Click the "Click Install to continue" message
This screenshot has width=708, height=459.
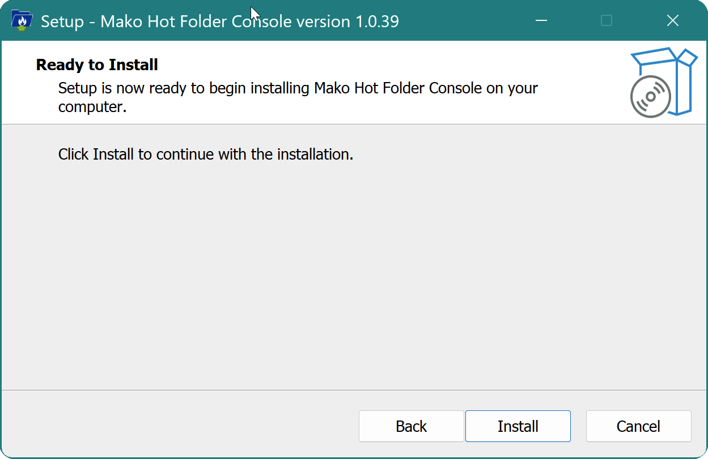tap(206, 155)
